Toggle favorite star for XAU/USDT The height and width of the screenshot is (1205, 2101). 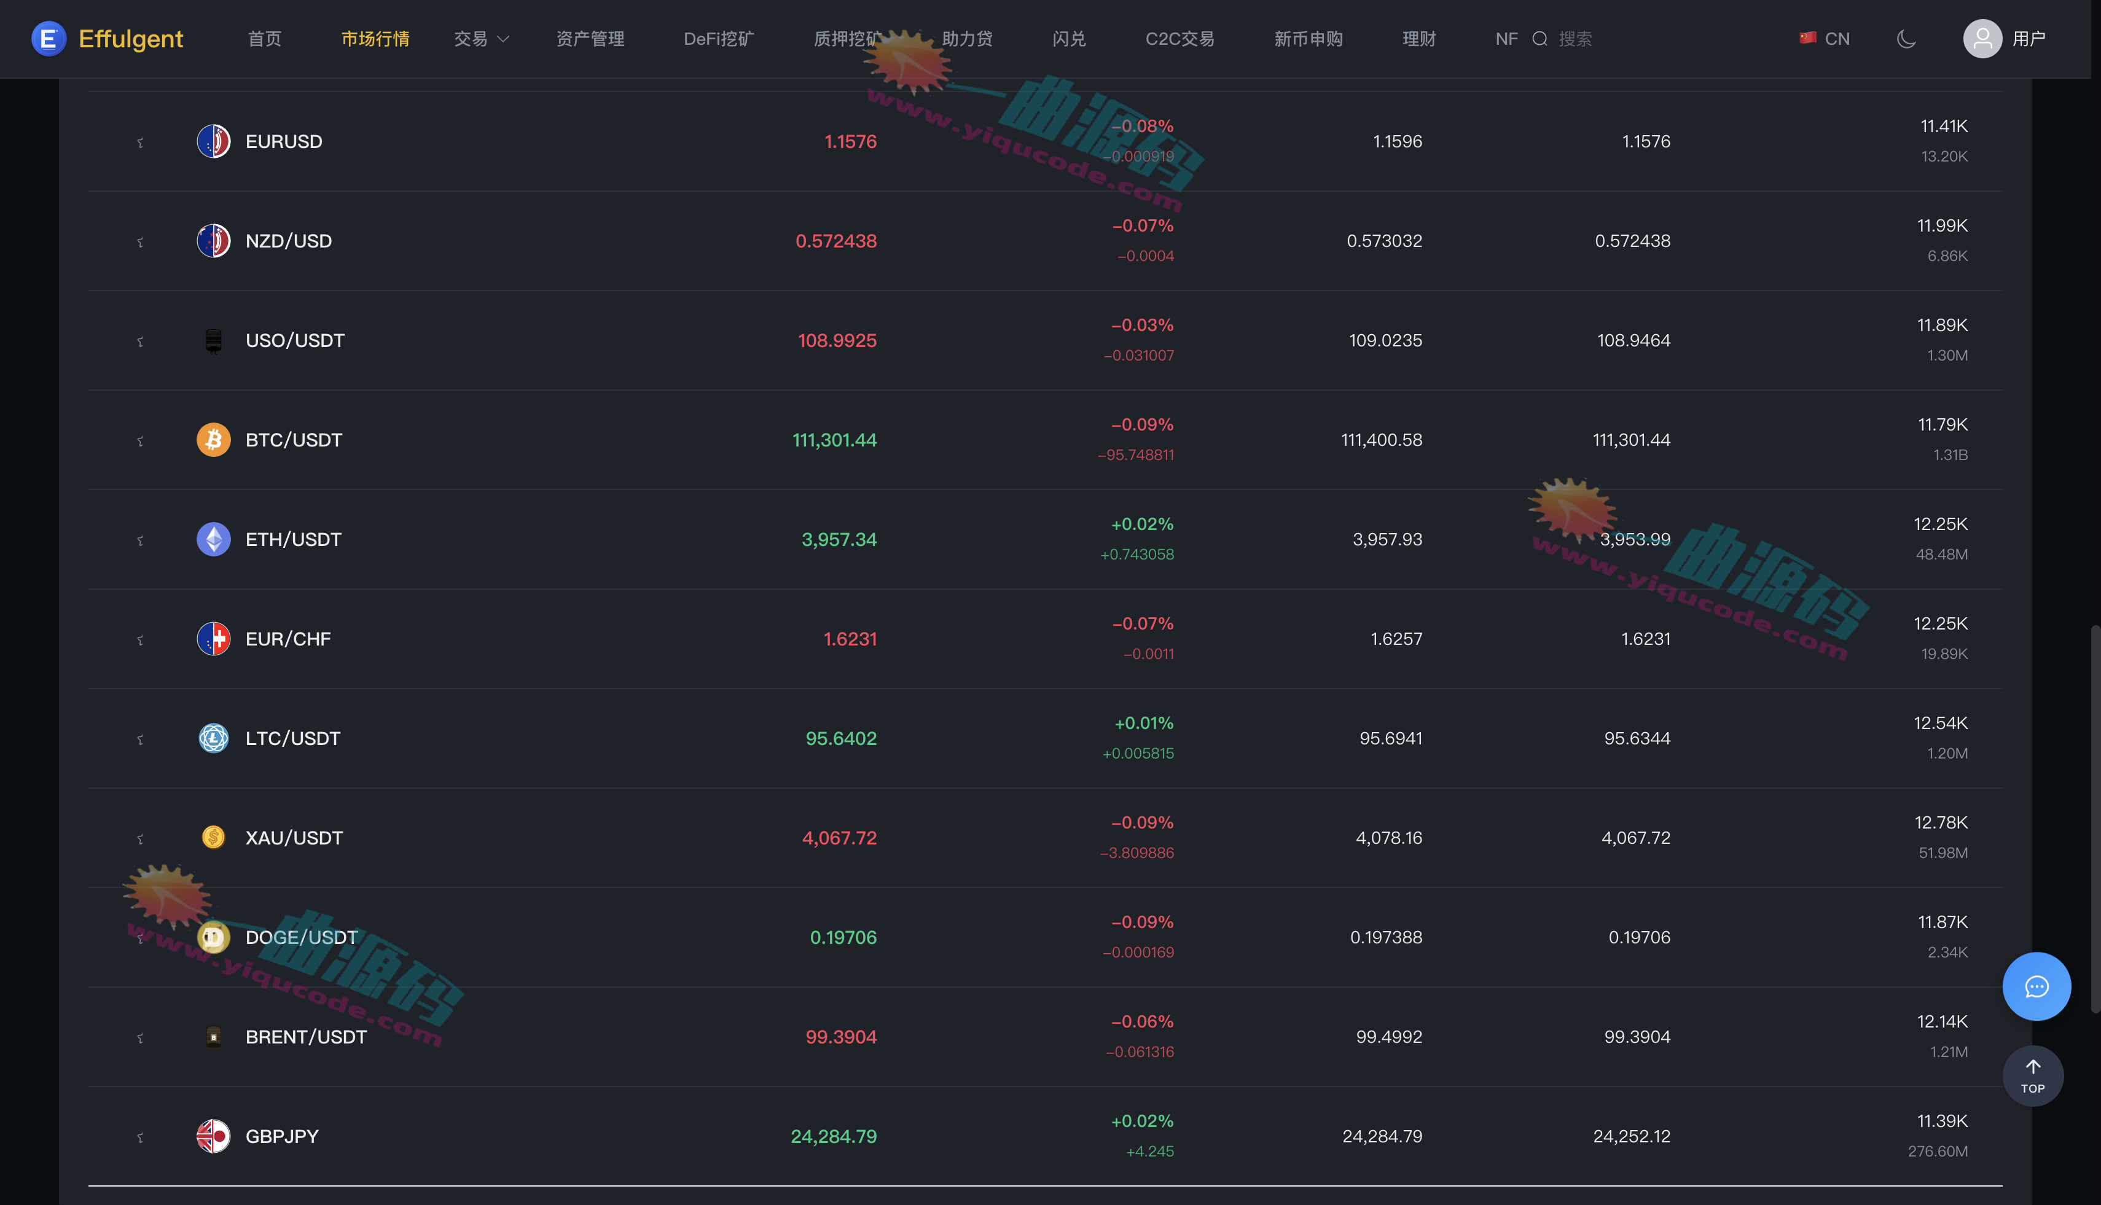[x=140, y=839]
